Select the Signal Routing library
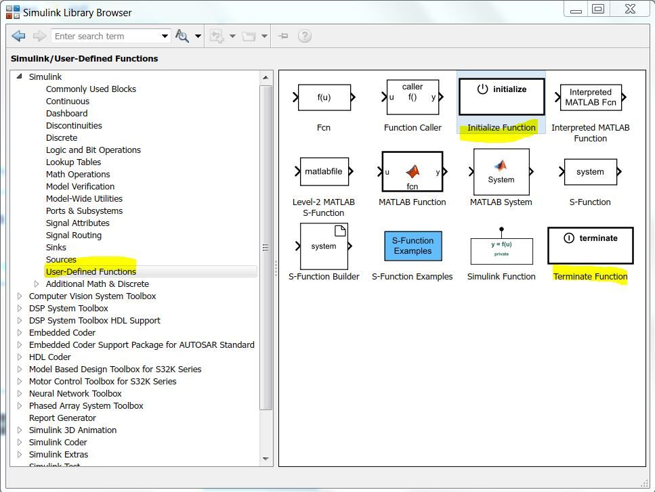This screenshot has width=655, height=492. point(74,235)
